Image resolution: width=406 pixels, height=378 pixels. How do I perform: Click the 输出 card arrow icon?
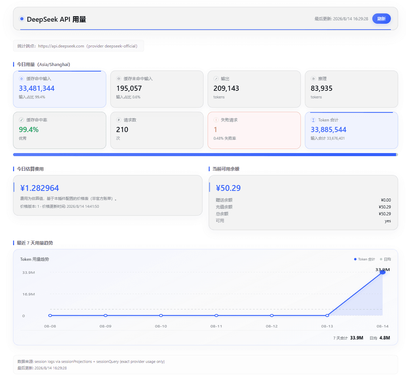click(216, 79)
